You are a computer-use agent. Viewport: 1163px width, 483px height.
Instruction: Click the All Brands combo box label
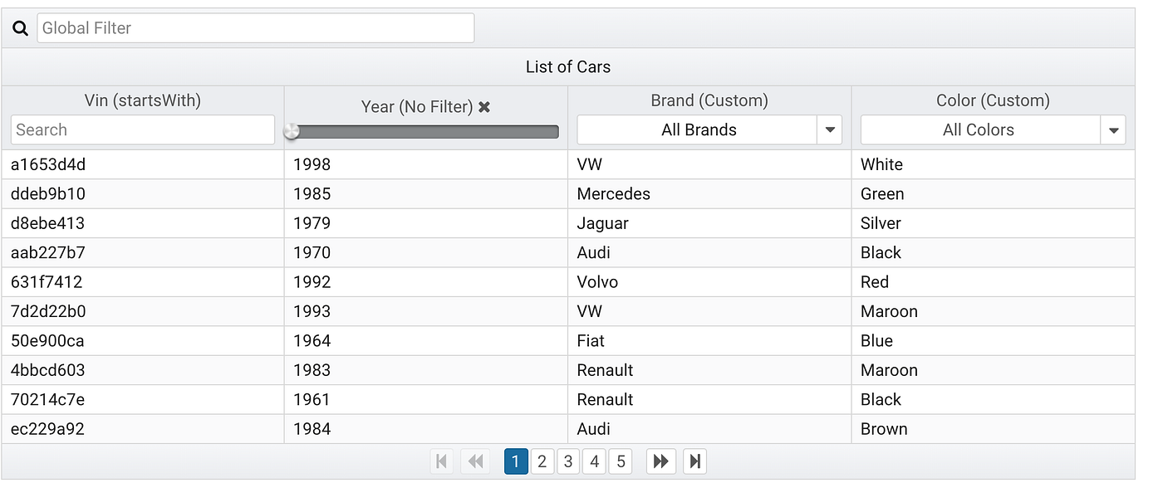point(698,130)
